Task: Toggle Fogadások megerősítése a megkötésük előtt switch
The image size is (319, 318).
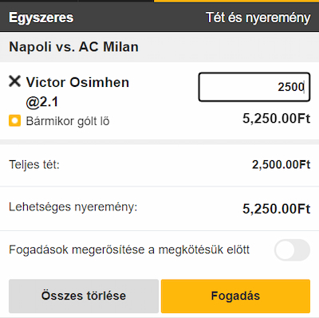Action: [x=292, y=250]
